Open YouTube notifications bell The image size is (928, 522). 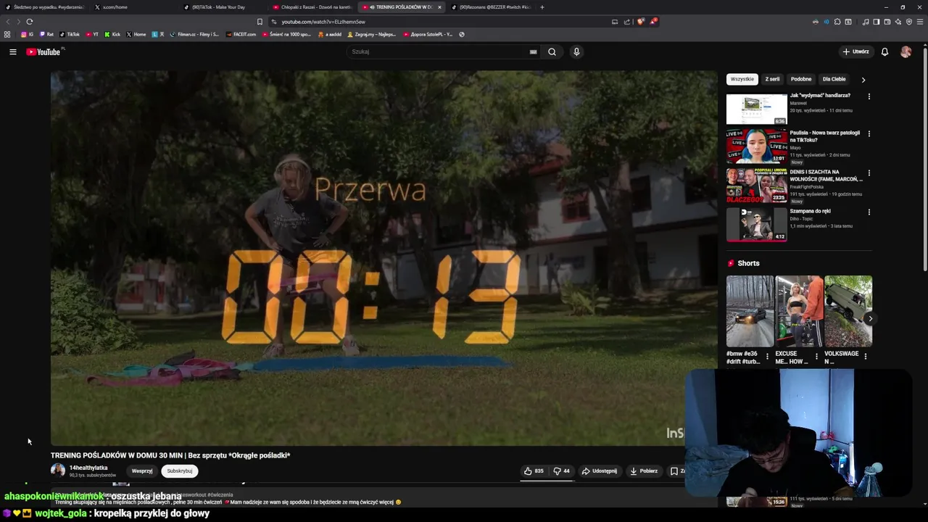(884, 51)
